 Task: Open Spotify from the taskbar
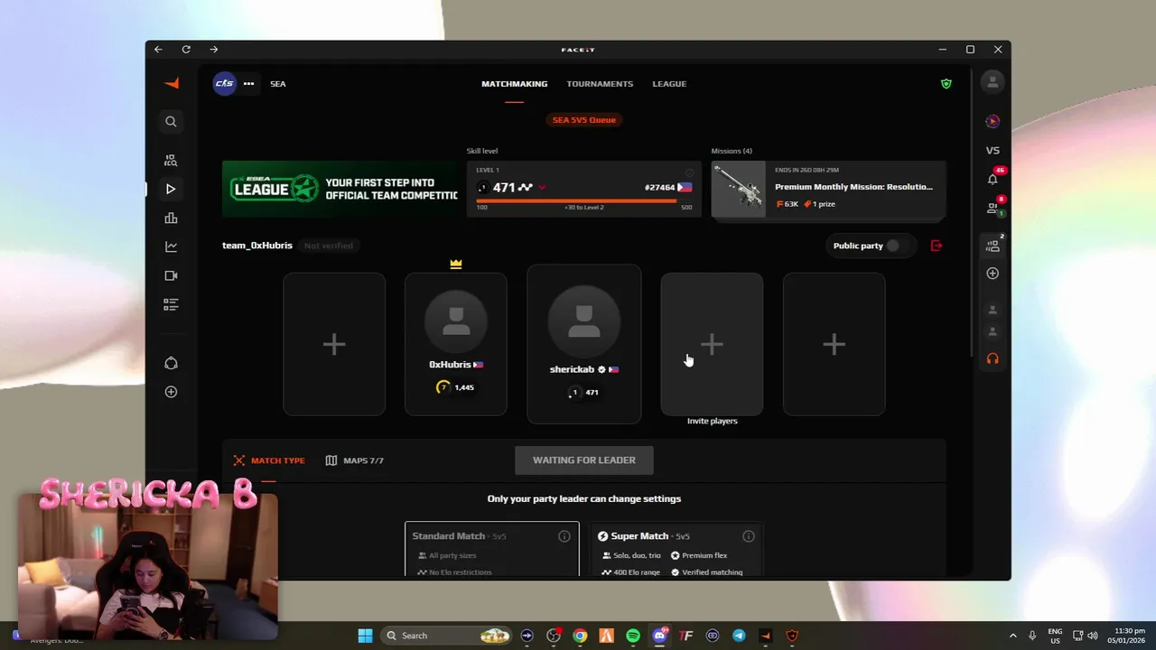coord(633,636)
